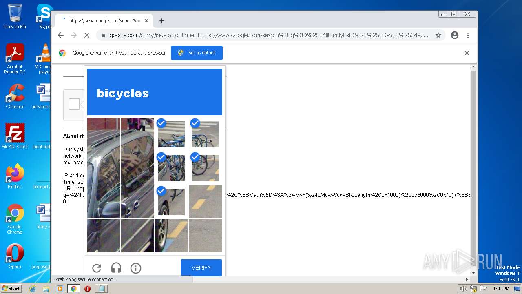Screen dimensions: 522x294
Task: Click the volume speaker tray icon
Action: [x=464, y=289]
